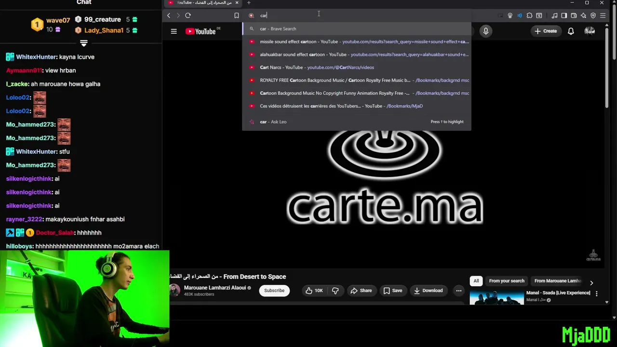The image size is (617, 347).
Task: Close the YouTube browser tab
Action: click(237, 3)
